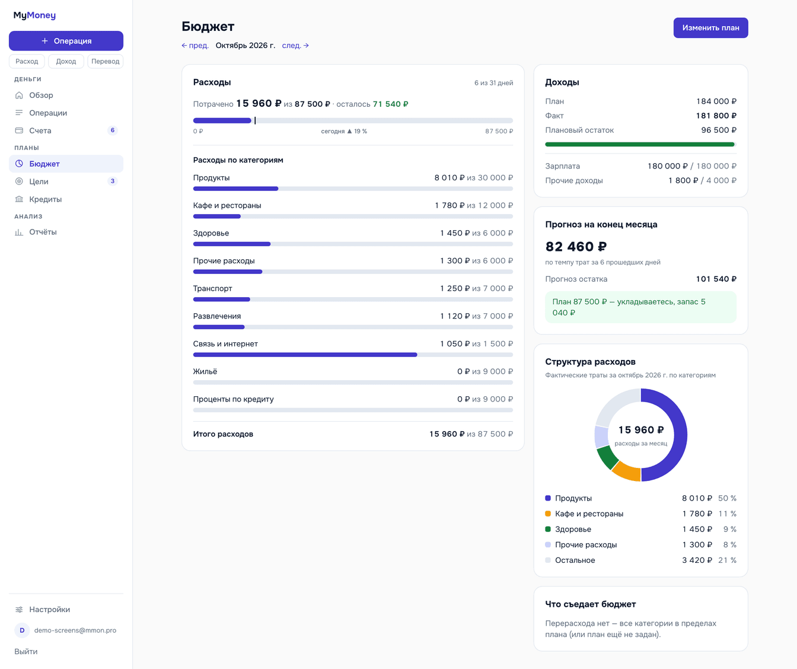Image resolution: width=797 pixels, height=669 pixels.
Task: Open the Цели page
Action: click(66, 181)
